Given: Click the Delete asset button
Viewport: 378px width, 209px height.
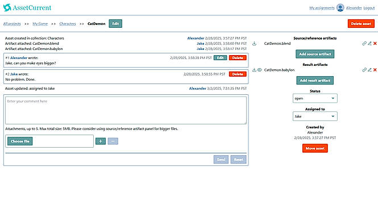Looking at the screenshot, I should 361,24.
